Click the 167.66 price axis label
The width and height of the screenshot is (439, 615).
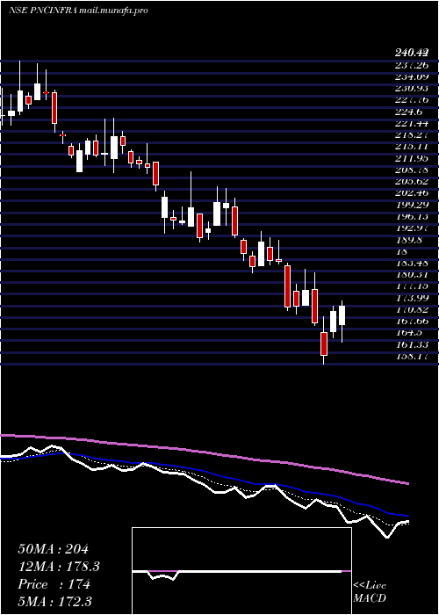point(412,322)
